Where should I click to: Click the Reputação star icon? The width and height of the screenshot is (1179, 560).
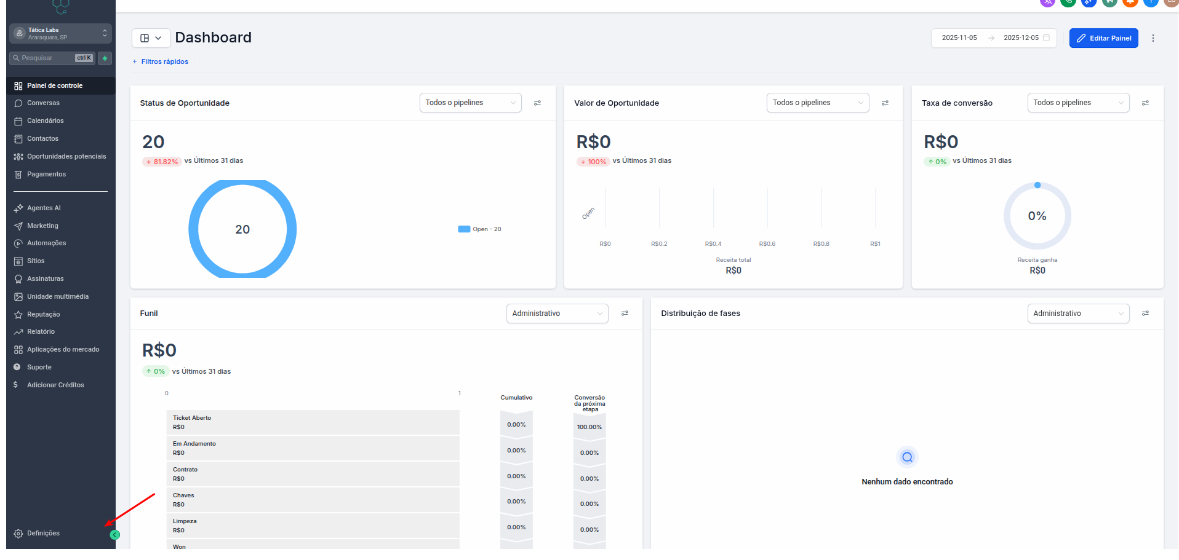tap(18, 315)
